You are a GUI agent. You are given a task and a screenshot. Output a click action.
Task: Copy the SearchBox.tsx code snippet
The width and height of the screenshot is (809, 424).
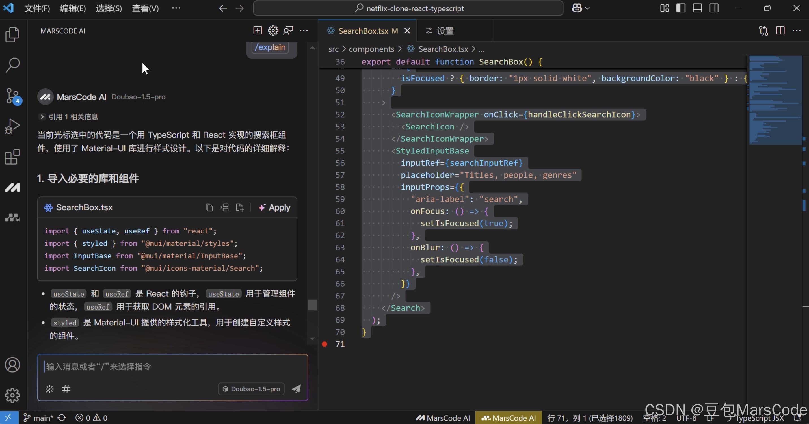coord(209,207)
